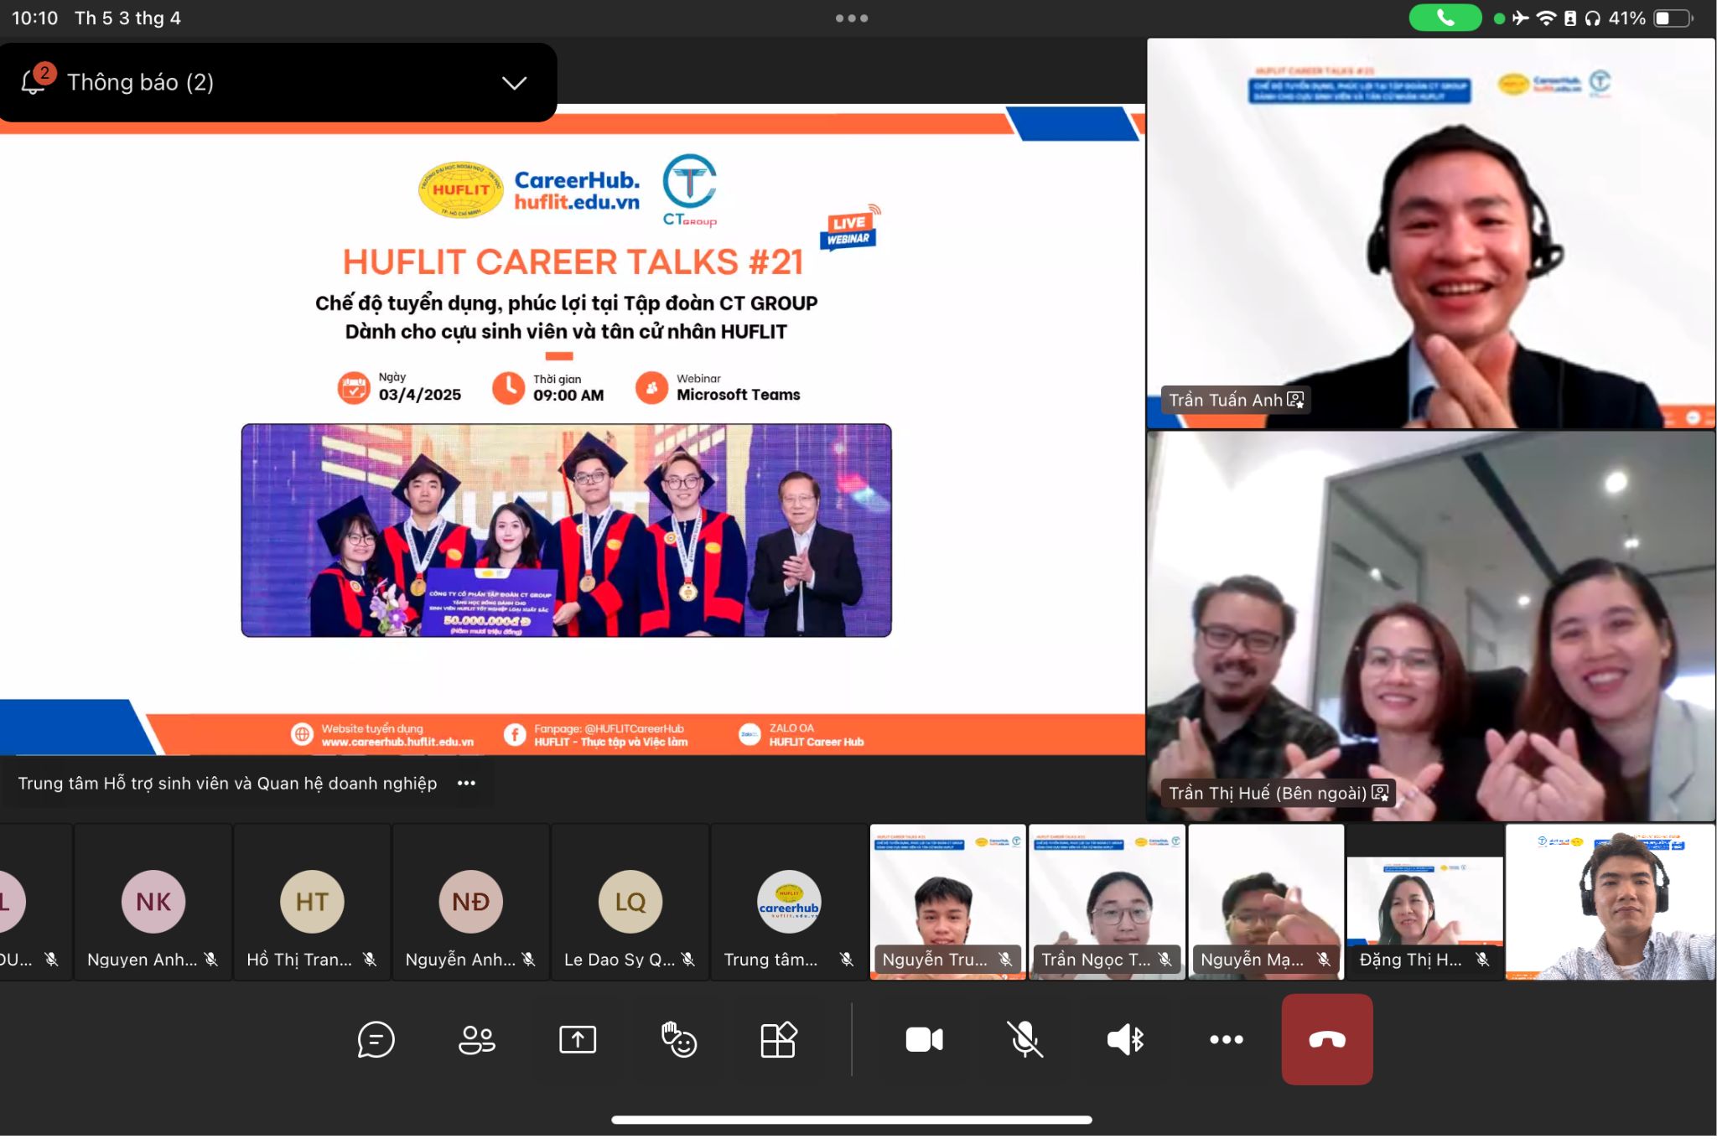This screenshot has height=1144, width=1717.
Task: Select Nguyễn Tru... participant video thumbnail
Action: pos(947,901)
